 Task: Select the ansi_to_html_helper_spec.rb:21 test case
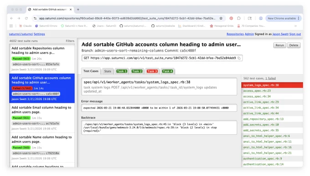pyautogui.click(x=272, y=153)
